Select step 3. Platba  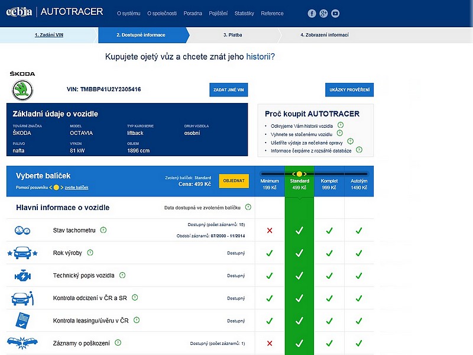(x=232, y=35)
